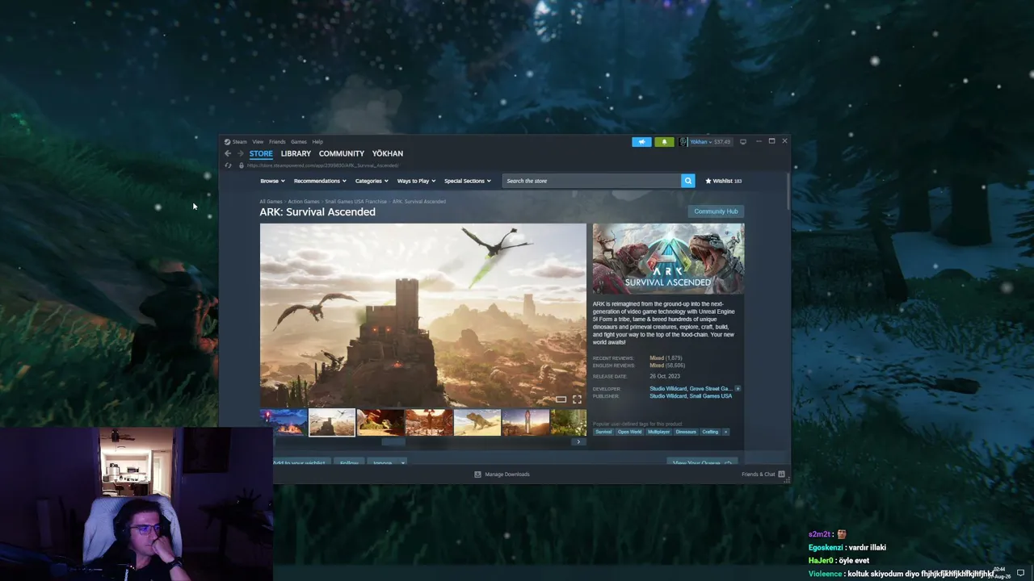Open the publisher link Studio Wildcard, Snail Games USA
Image resolution: width=1034 pixels, height=581 pixels.
(x=691, y=396)
